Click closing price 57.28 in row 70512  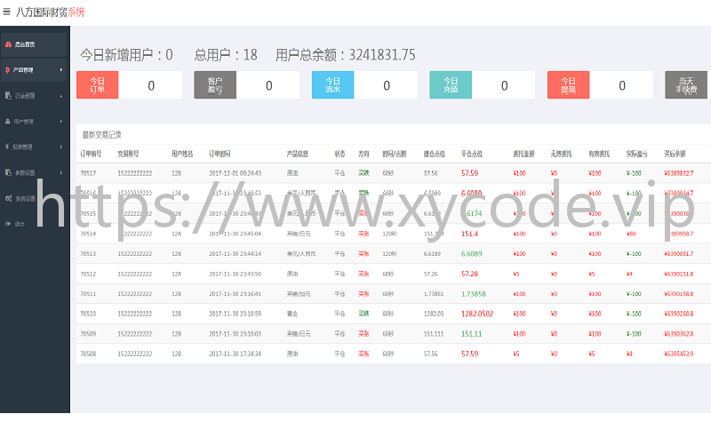click(470, 274)
